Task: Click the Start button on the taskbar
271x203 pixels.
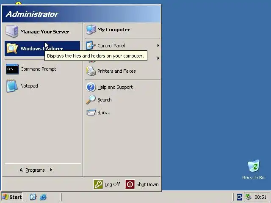Action: tap(12, 197)
